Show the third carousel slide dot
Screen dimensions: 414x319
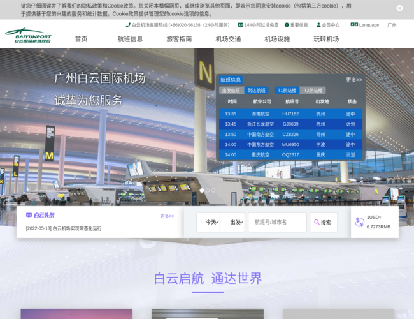click(213, 191)
